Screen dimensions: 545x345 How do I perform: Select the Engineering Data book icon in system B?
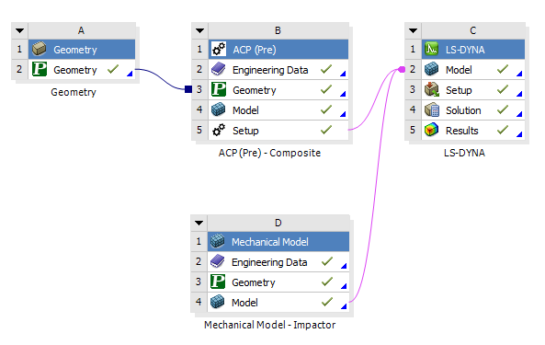pos(219,70)
